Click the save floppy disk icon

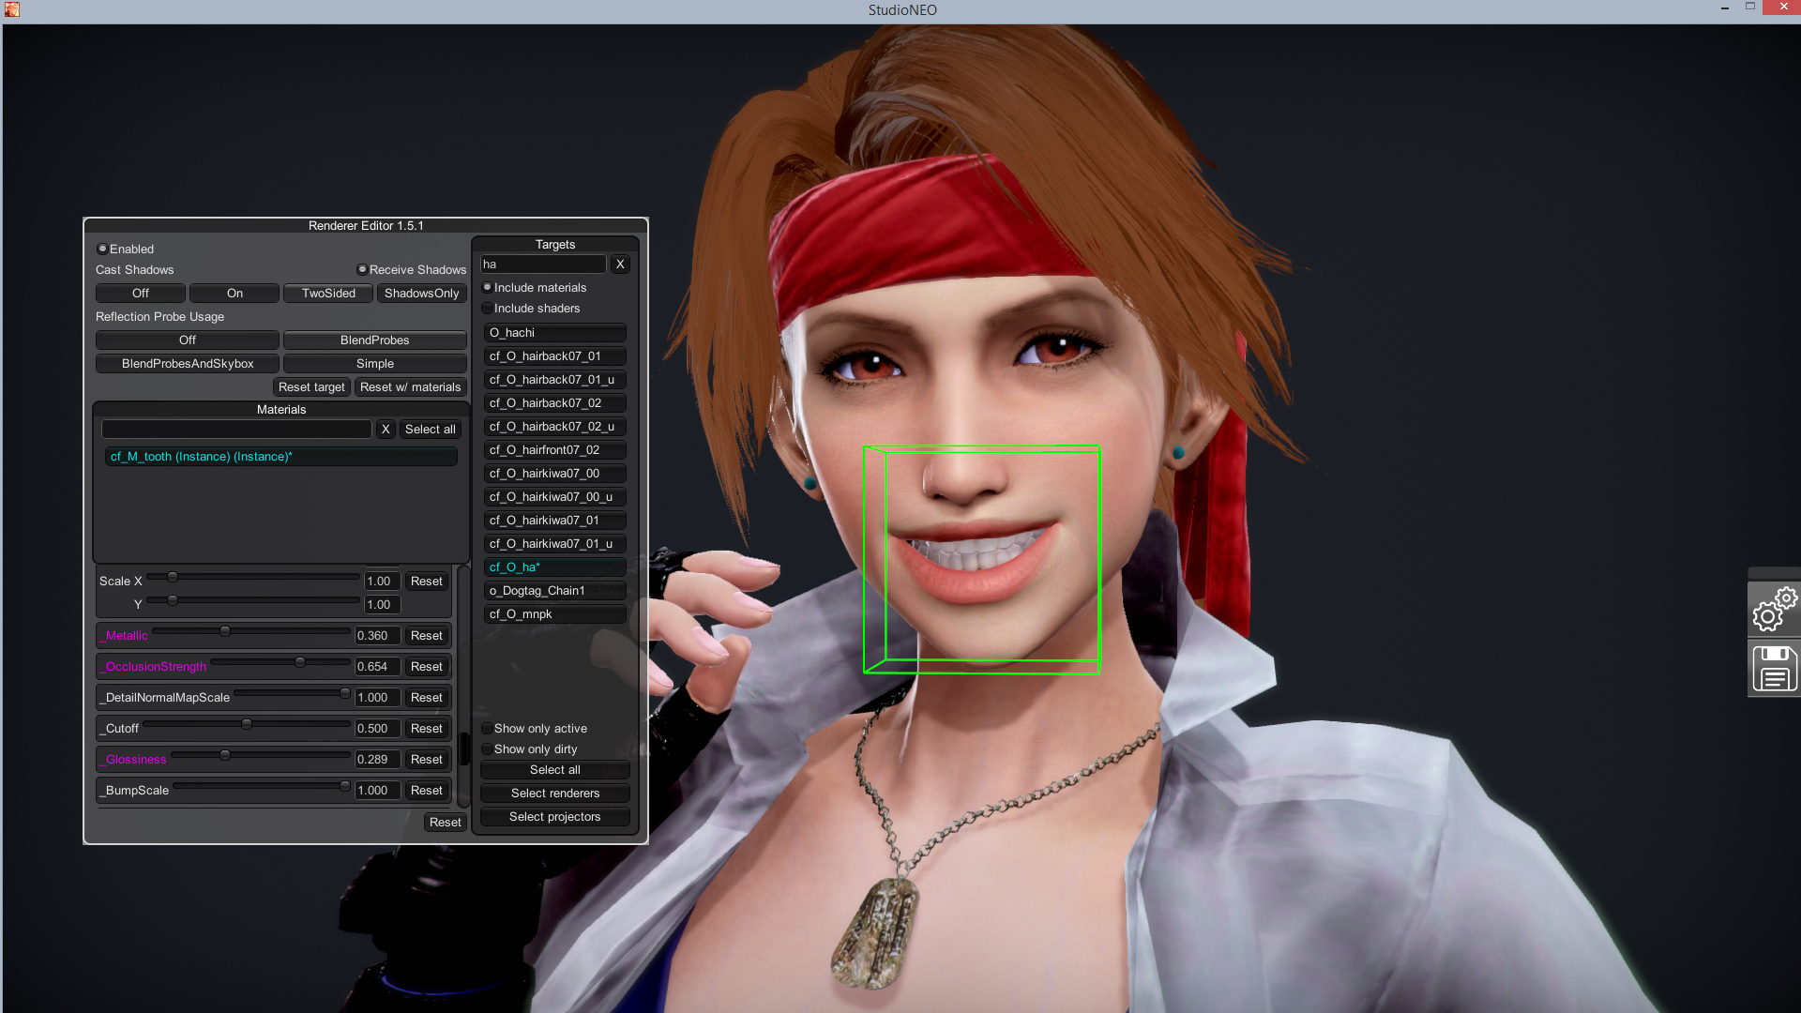click(1774, 668)
